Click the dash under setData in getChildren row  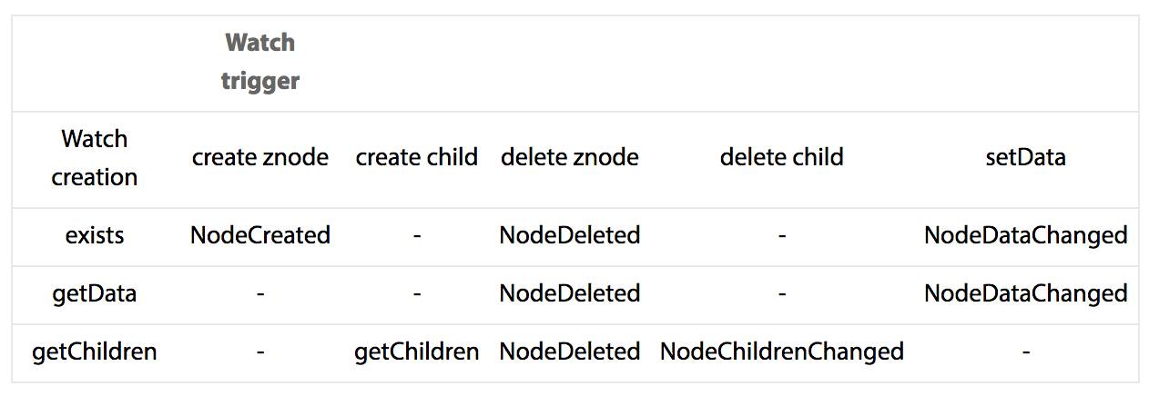[x=1025, y=352]
